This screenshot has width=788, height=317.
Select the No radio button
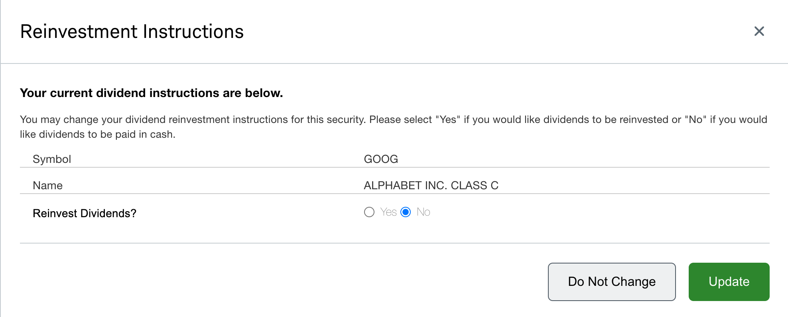(406, 212)
